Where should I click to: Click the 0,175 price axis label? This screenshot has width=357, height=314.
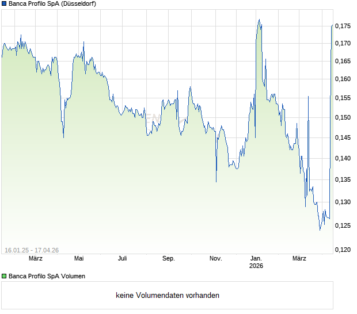tap(343, 26)
